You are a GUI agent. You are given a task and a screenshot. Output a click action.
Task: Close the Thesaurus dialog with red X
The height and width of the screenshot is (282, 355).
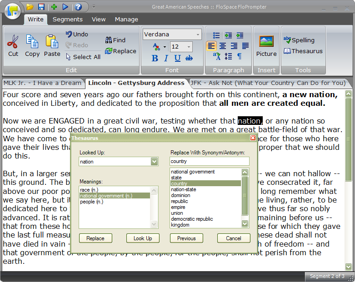click(253, 138)
